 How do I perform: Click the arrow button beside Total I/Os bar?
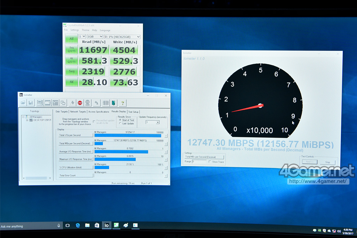[x=166, y=136]
